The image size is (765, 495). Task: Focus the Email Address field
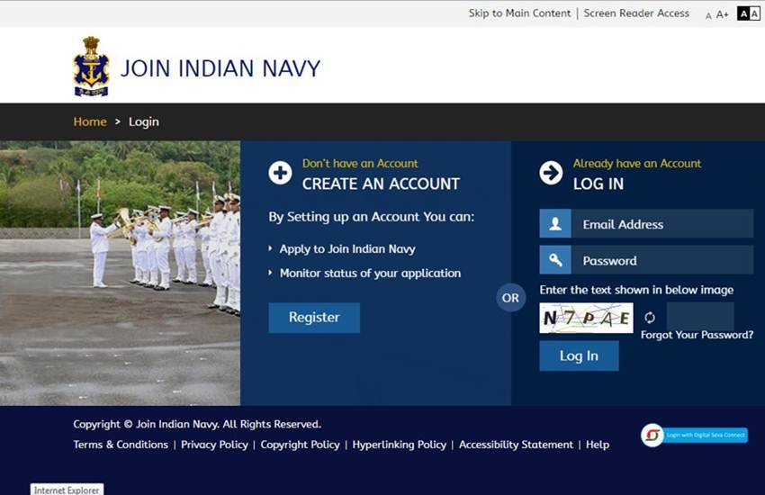pyautogui.click(x=661, y=224)
